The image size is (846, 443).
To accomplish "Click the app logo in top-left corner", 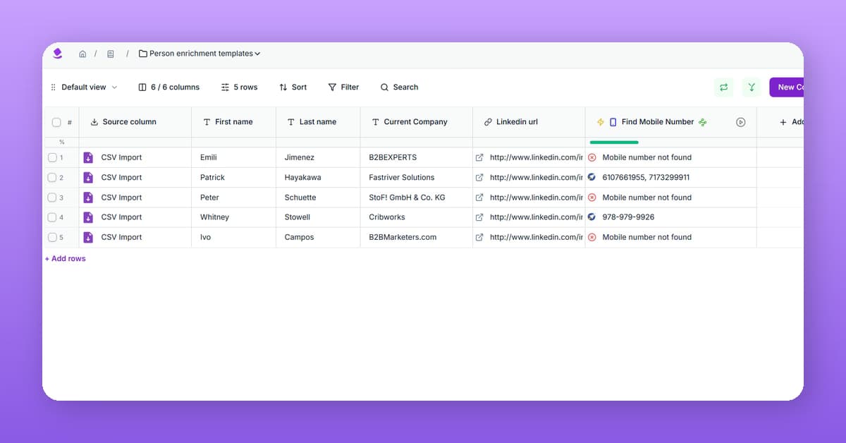I will (58, 54).
